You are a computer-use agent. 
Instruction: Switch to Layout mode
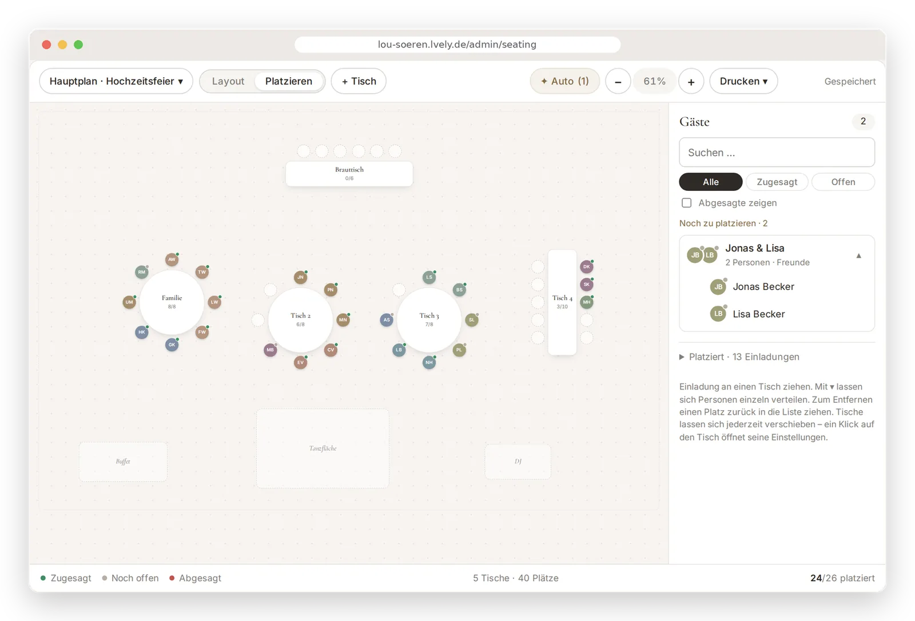click(x=228, y=81)
